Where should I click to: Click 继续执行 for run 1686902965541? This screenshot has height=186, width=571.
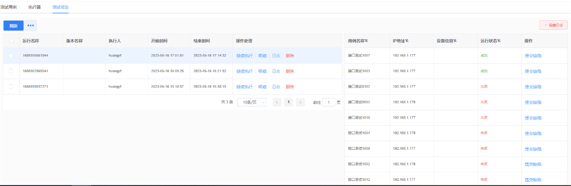244,71
